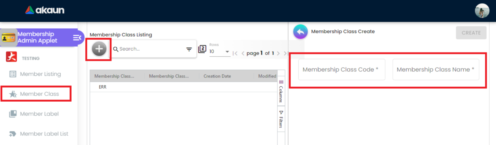Click the Membership Admin Applet card icon
Screen dimensions: 496x145
click(8, 38)
